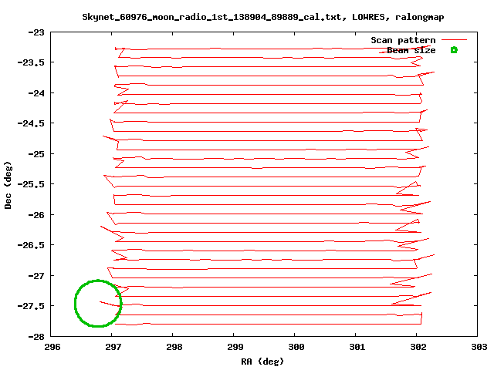Screen dimensions: 494x370
Task: Click the large green beam circle
Action: tap(98, 304)
